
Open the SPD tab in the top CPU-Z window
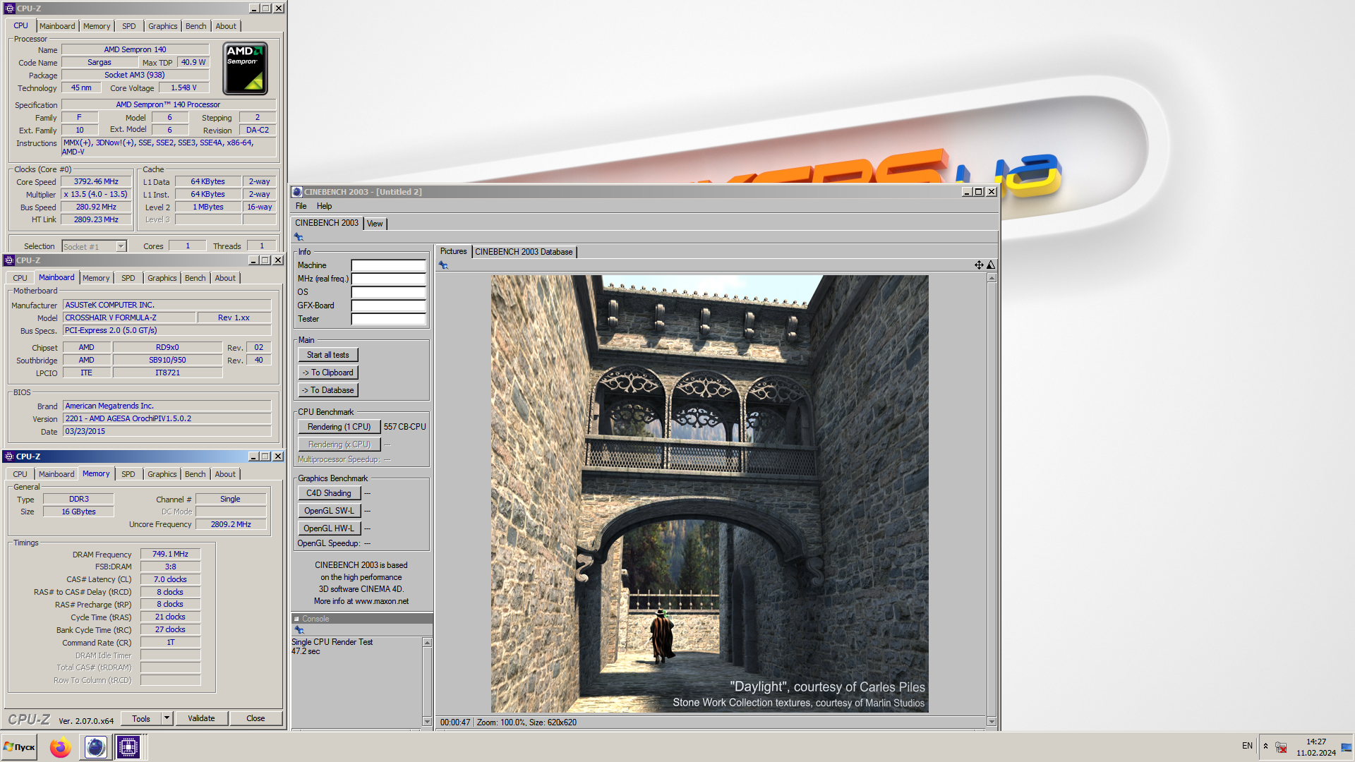128,26
